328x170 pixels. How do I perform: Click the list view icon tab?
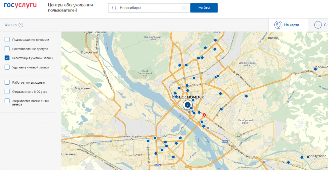point(318,25)
